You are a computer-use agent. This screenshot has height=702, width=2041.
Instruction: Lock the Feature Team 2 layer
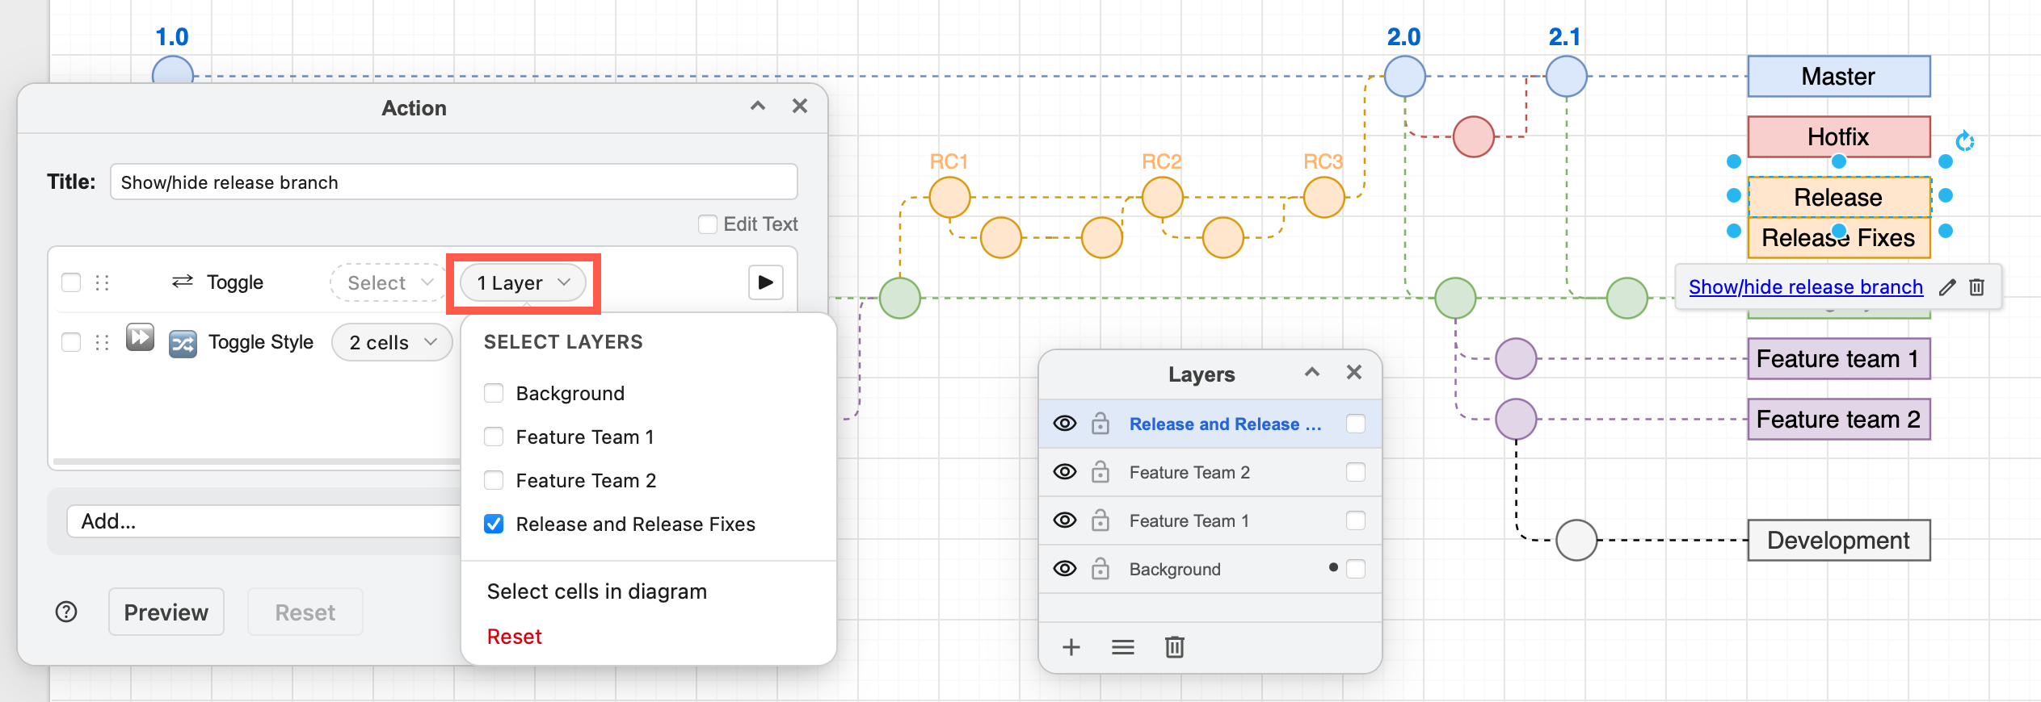click(x=1100, y=472)
